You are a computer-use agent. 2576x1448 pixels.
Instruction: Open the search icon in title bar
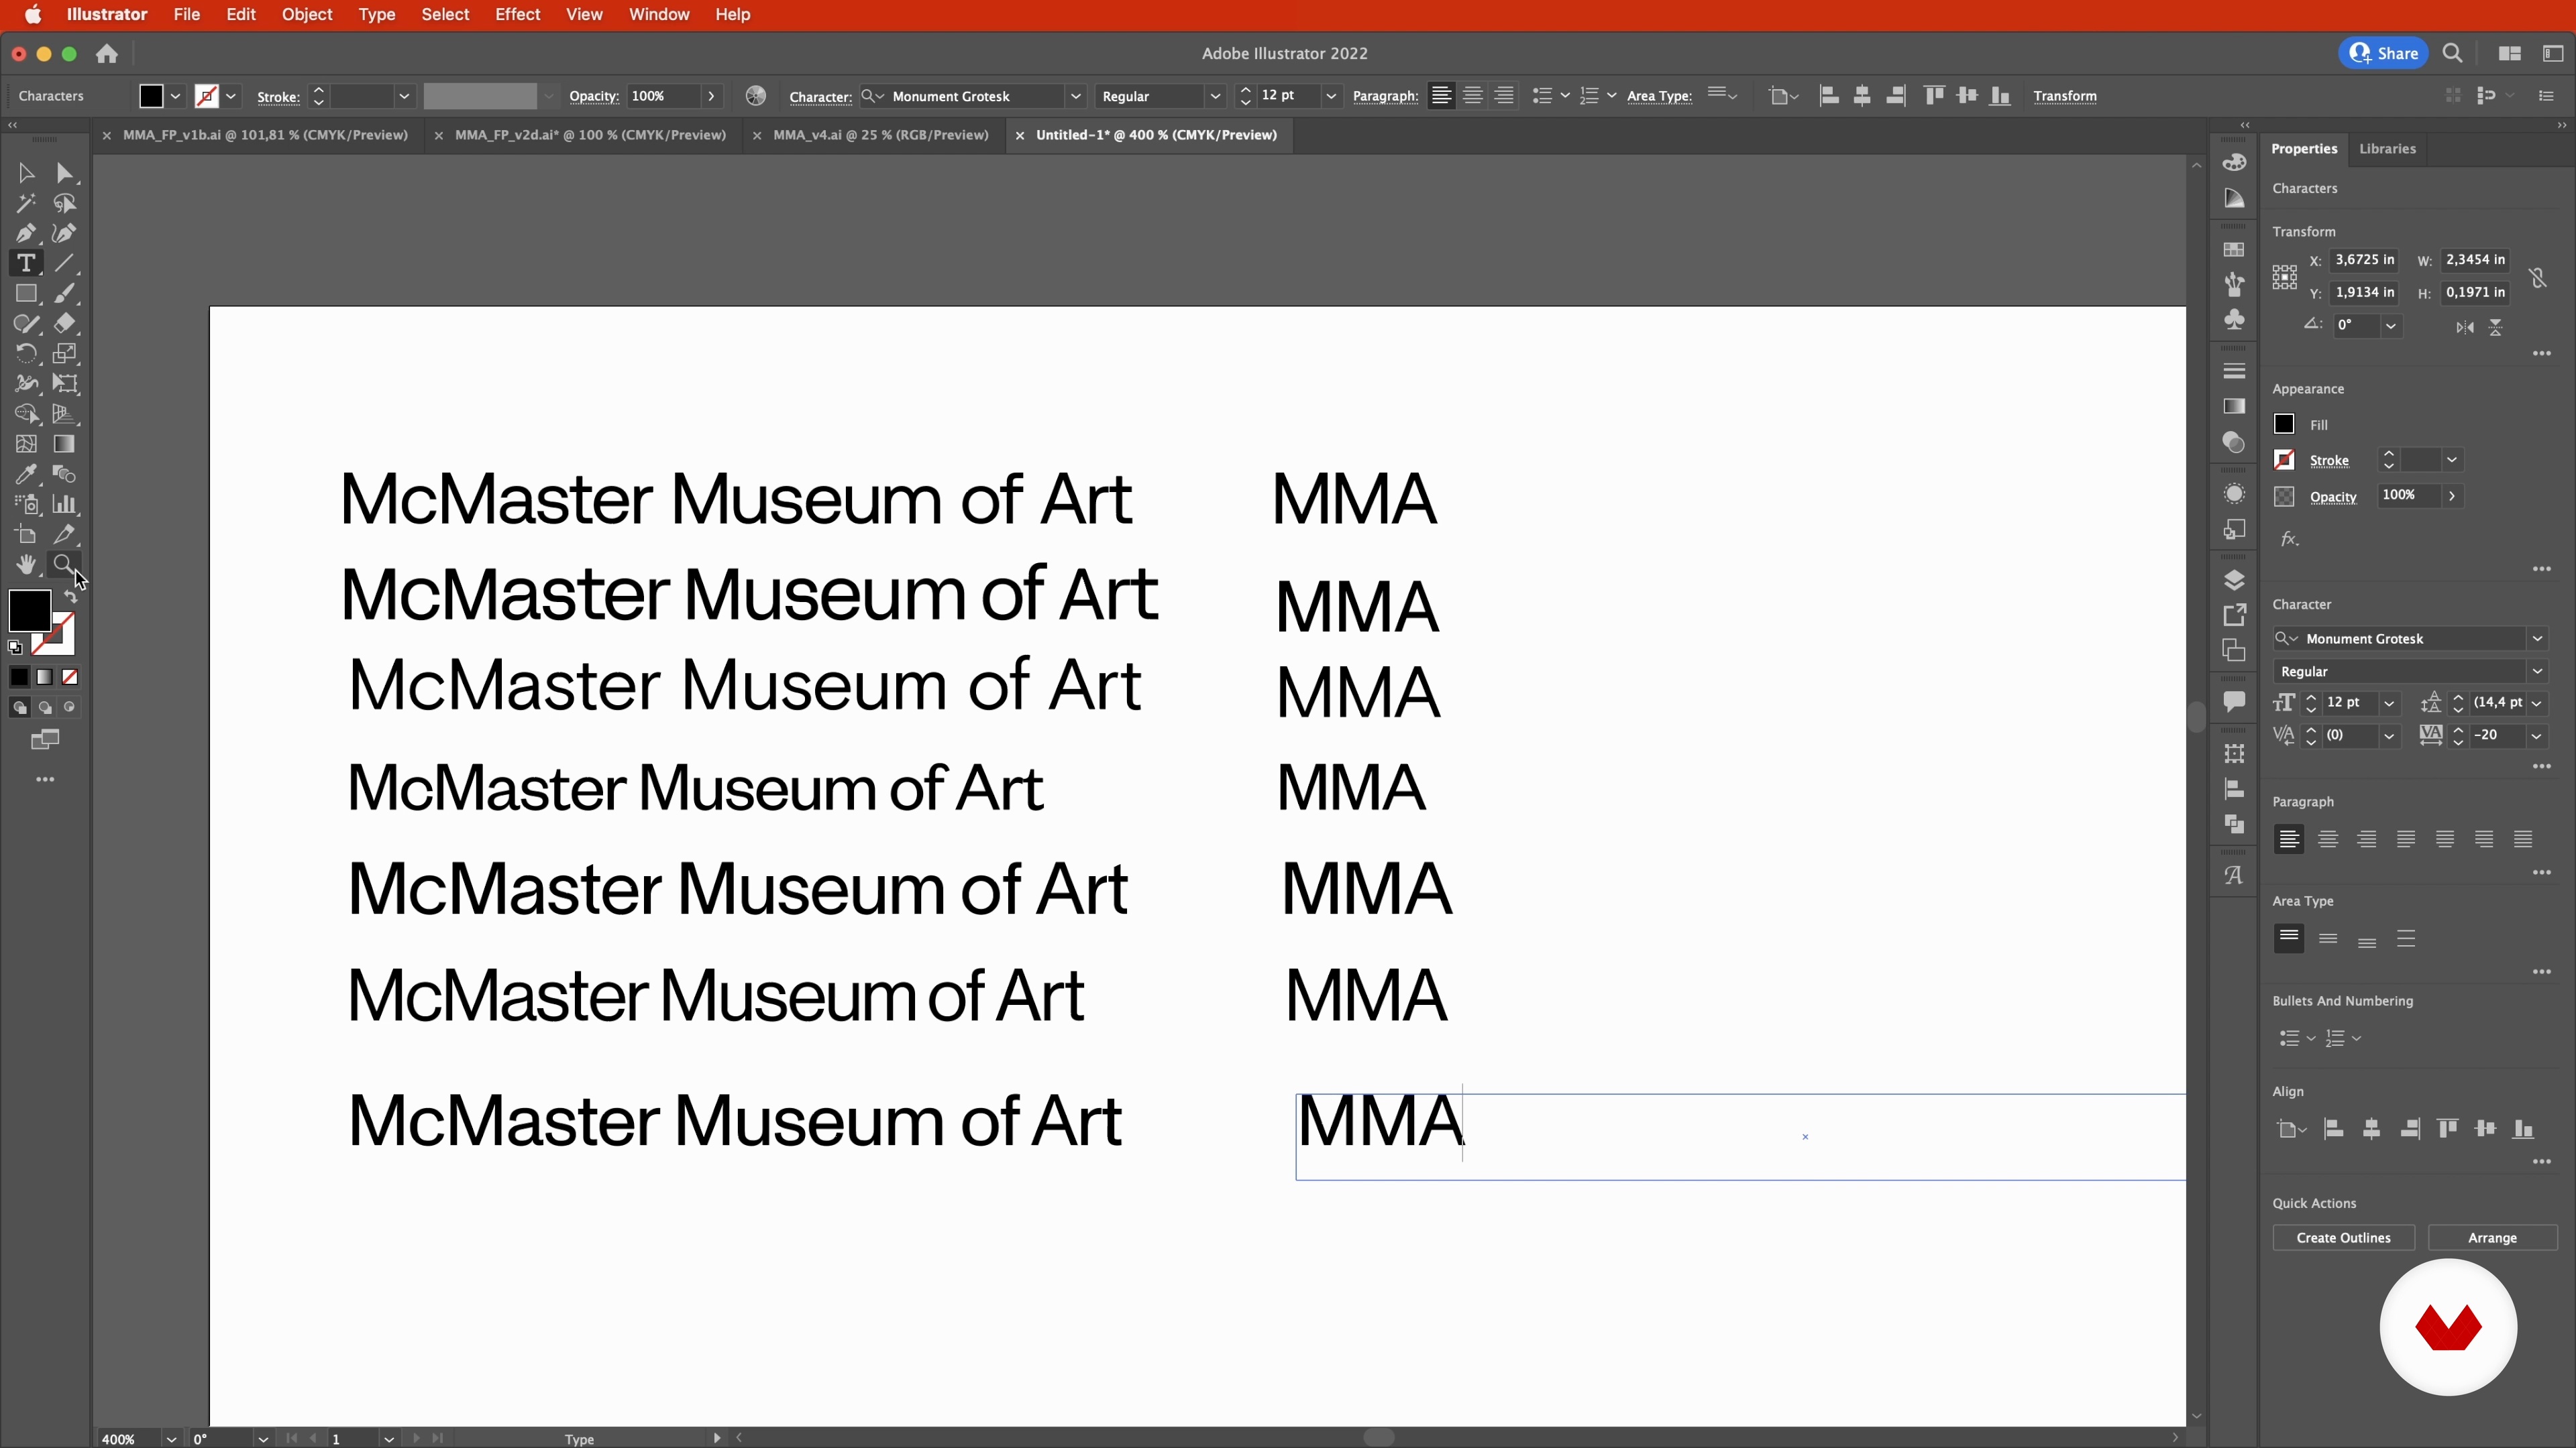pos(2452,54)
